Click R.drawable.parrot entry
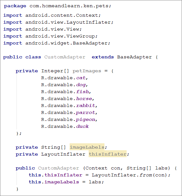This screenshot has height=196, width=182. (69, 113)
